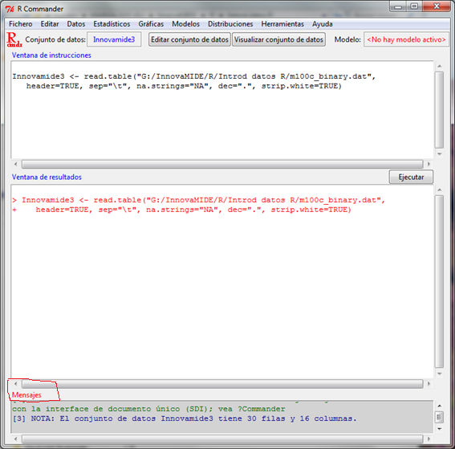
Task: Click the scroll down arrow of instructions window
Action: click(x=439, y=154)
